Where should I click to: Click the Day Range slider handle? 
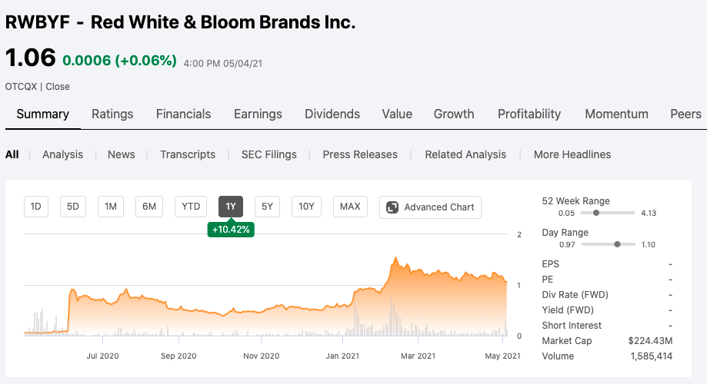click(x=617, y=244)
